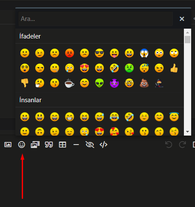Click the insert image toolbar icon
195x207 pixels.
pyautogui.click(x=8, y=145)
